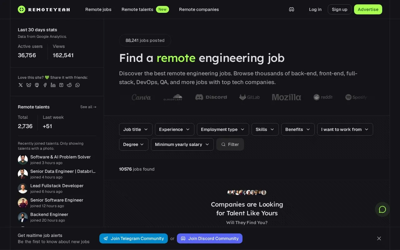Click the '10576 jobs found' text
Image resolution: width=400 pixels, height=250 pixels.
point(137,169)
